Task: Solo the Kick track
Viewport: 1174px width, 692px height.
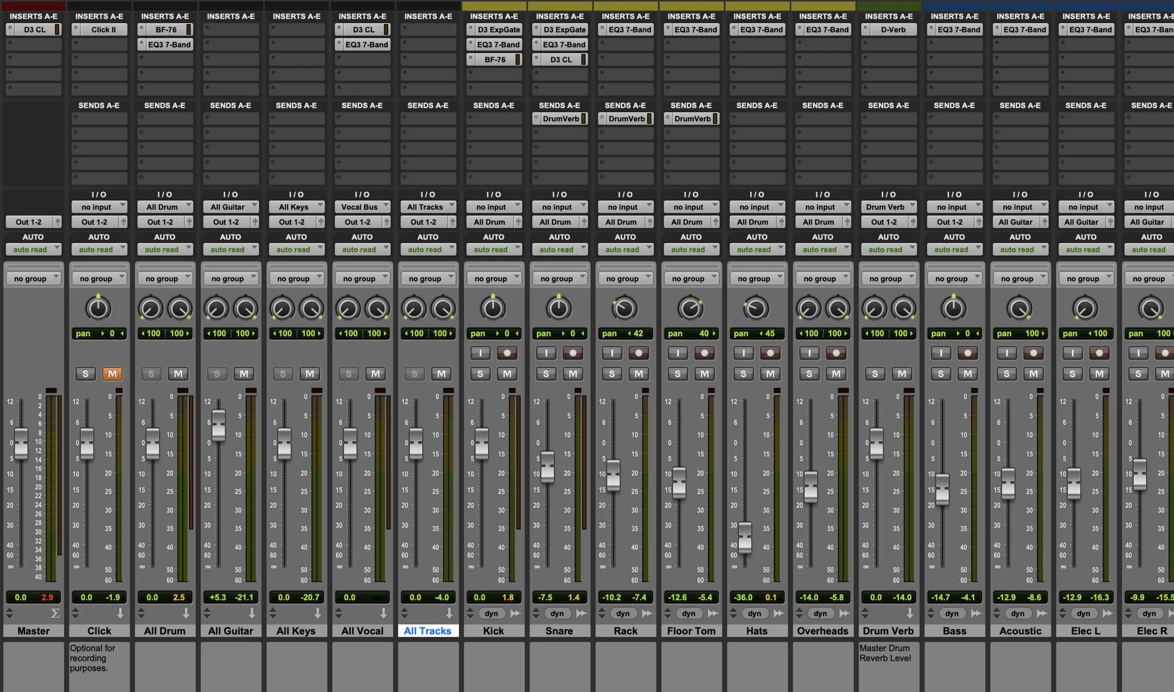Action: (480, 374)
